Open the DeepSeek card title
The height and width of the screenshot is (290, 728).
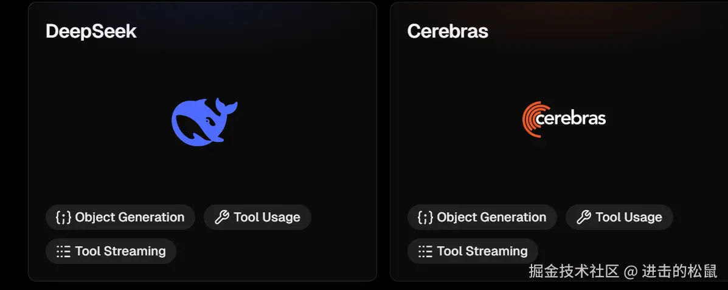tap(91, 32)
